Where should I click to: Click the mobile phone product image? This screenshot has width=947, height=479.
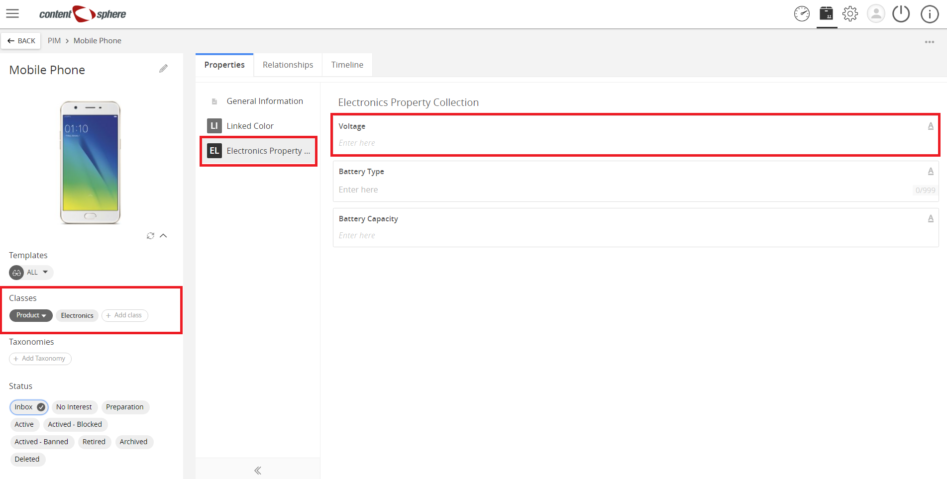click(x=90, y=162)
